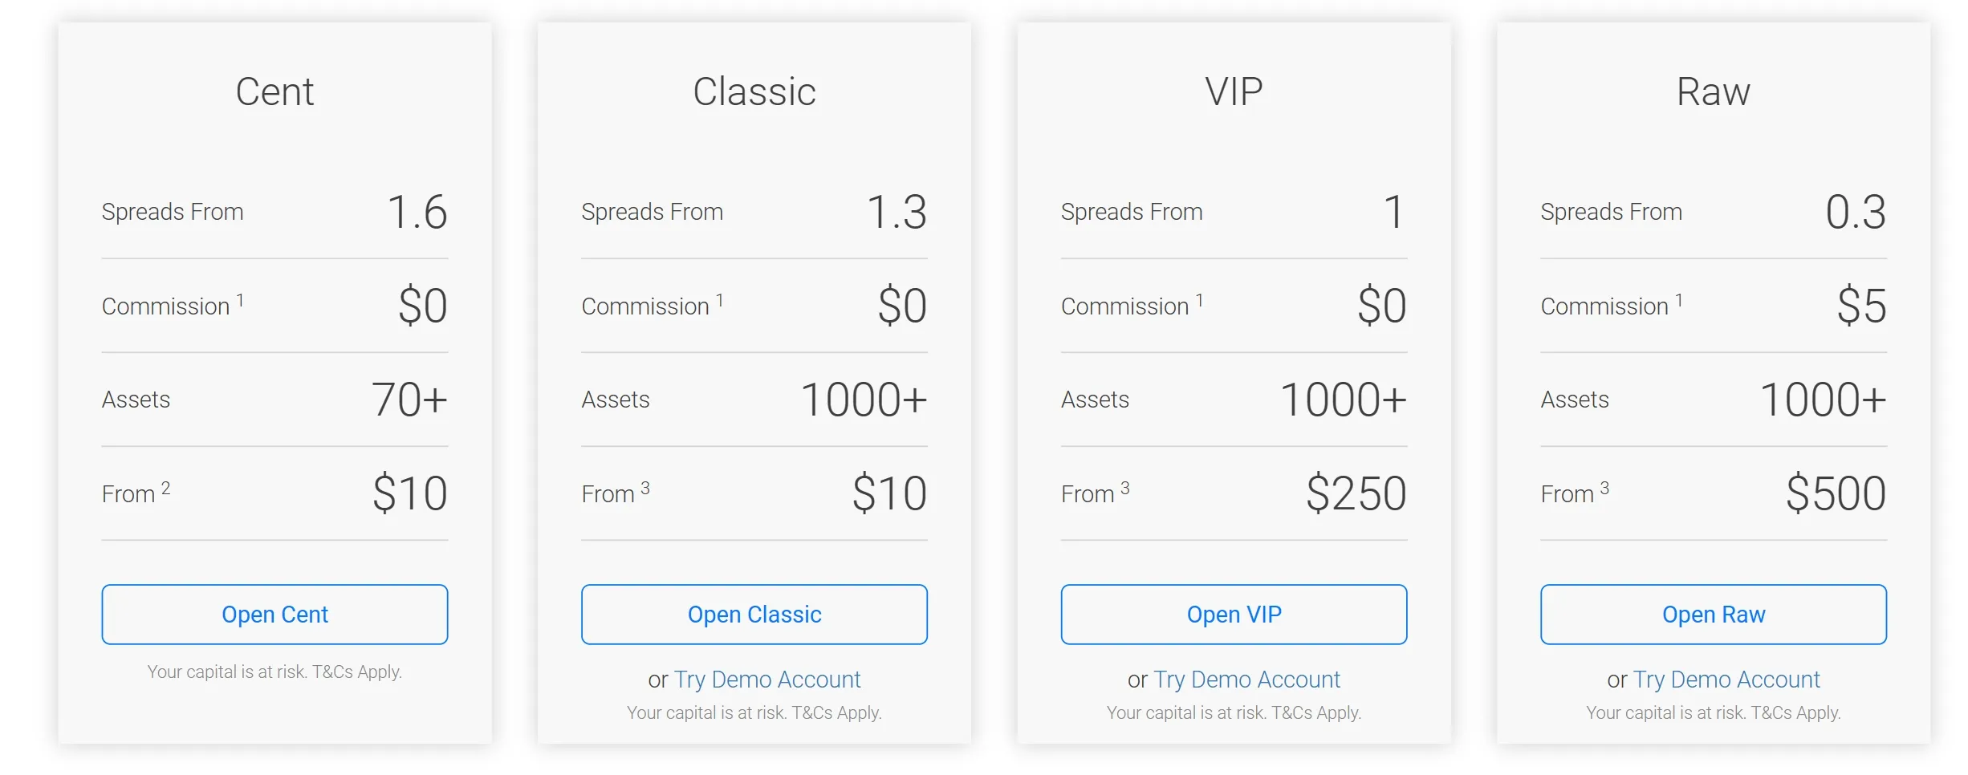Select the Raw plan heading
The width and height of the screenshot is (1968, 775).
point(1712,91)
